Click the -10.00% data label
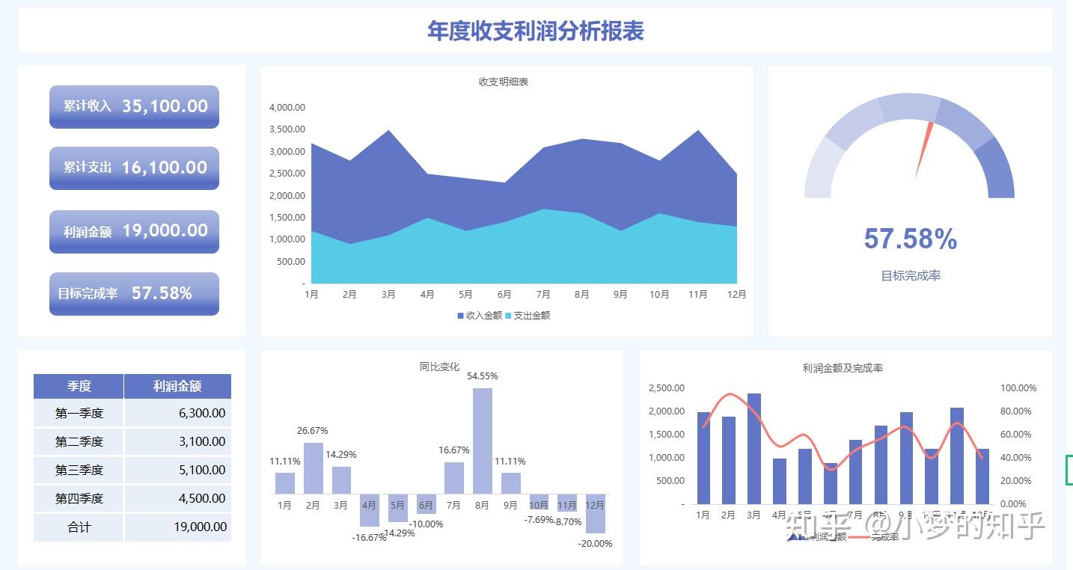Viewport: 1073px width, 570px height. (427, 524)
